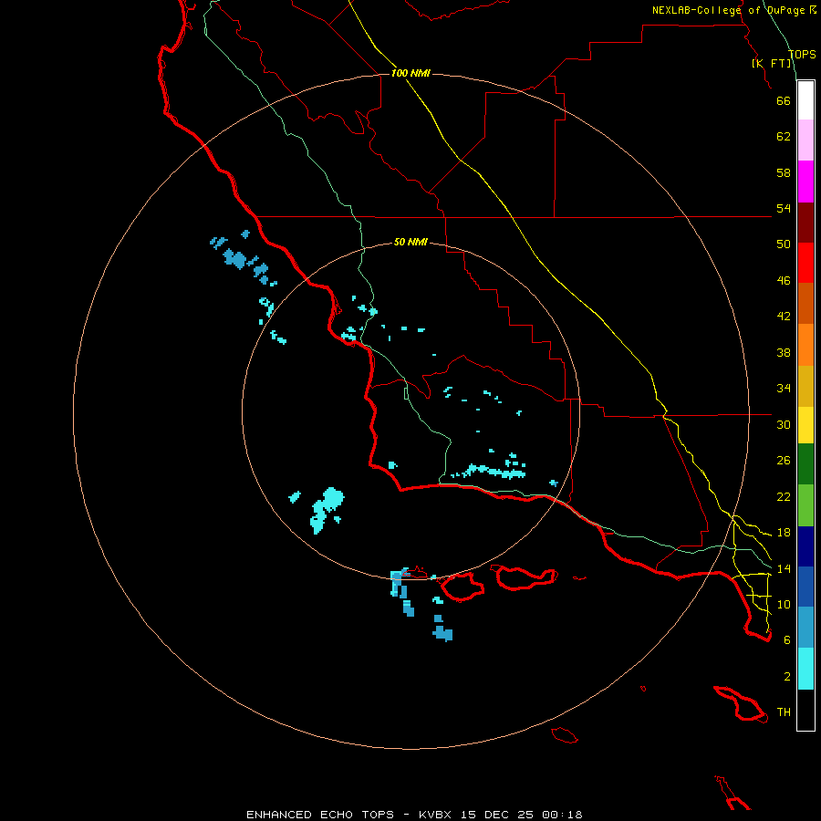
Task: Click the '38' legend value
Action: [784, 352]
